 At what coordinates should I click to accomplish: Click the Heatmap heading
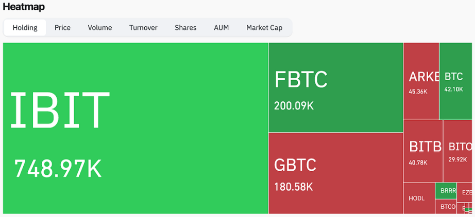pos(24,7)
